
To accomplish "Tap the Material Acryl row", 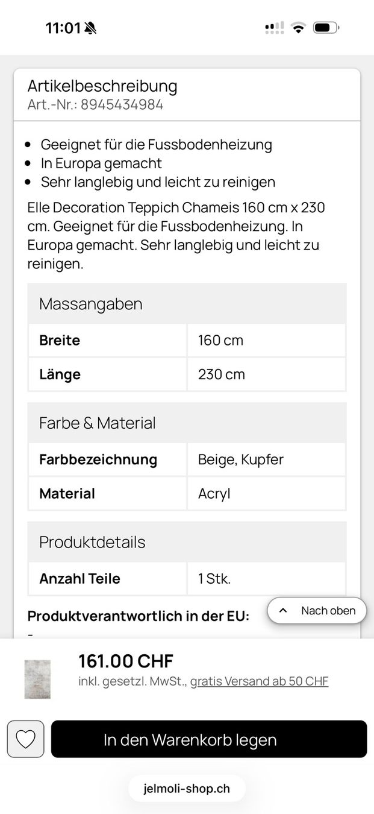I will [x=187, y=493].
